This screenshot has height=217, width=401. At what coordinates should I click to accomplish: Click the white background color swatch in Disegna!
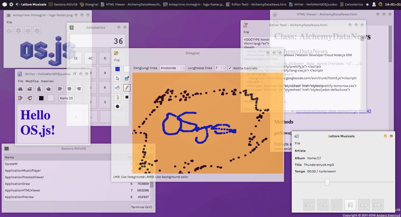(127, 69)
